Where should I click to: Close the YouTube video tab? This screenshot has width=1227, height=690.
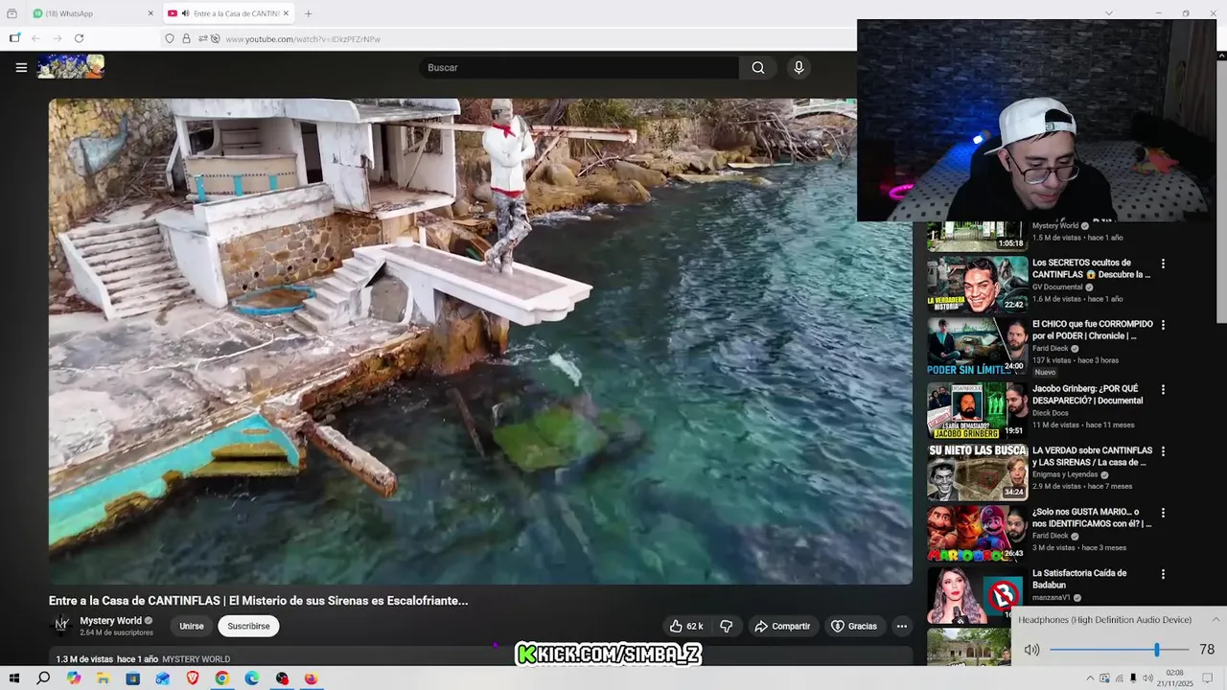pos(286,13)
